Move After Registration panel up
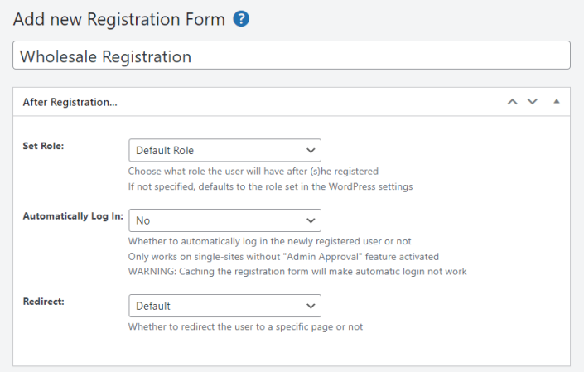584x372 pixels. coord(512,102)
